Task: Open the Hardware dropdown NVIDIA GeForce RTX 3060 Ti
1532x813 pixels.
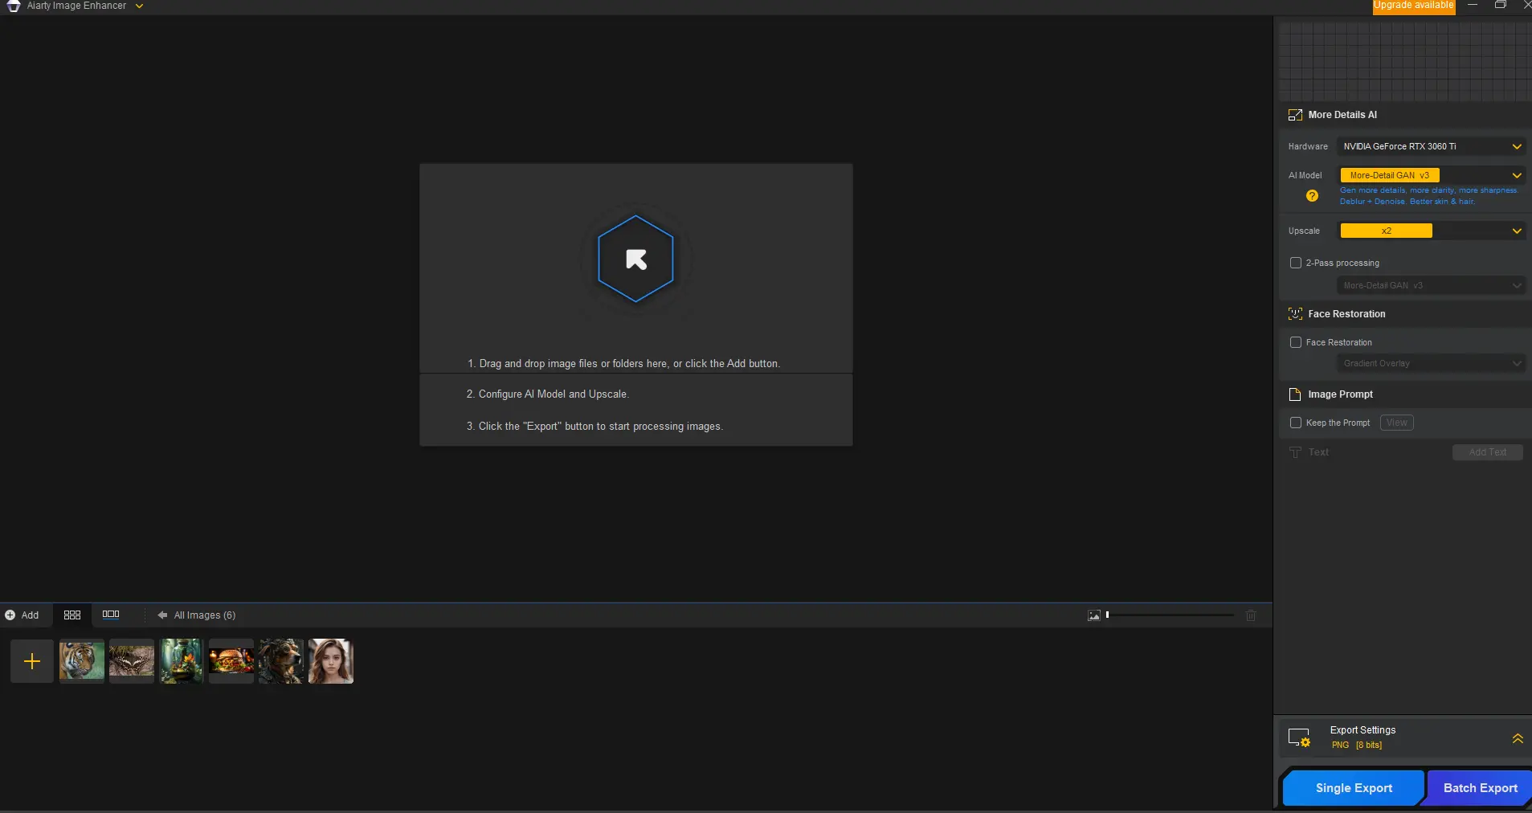Action: click(1432, 146)
